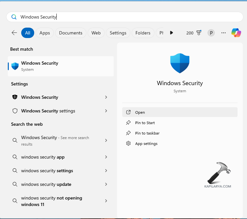Image resolution: width=247 pixels, height=219 pixels.
Task: Click inside the search text field
Action: pos(125,17)
